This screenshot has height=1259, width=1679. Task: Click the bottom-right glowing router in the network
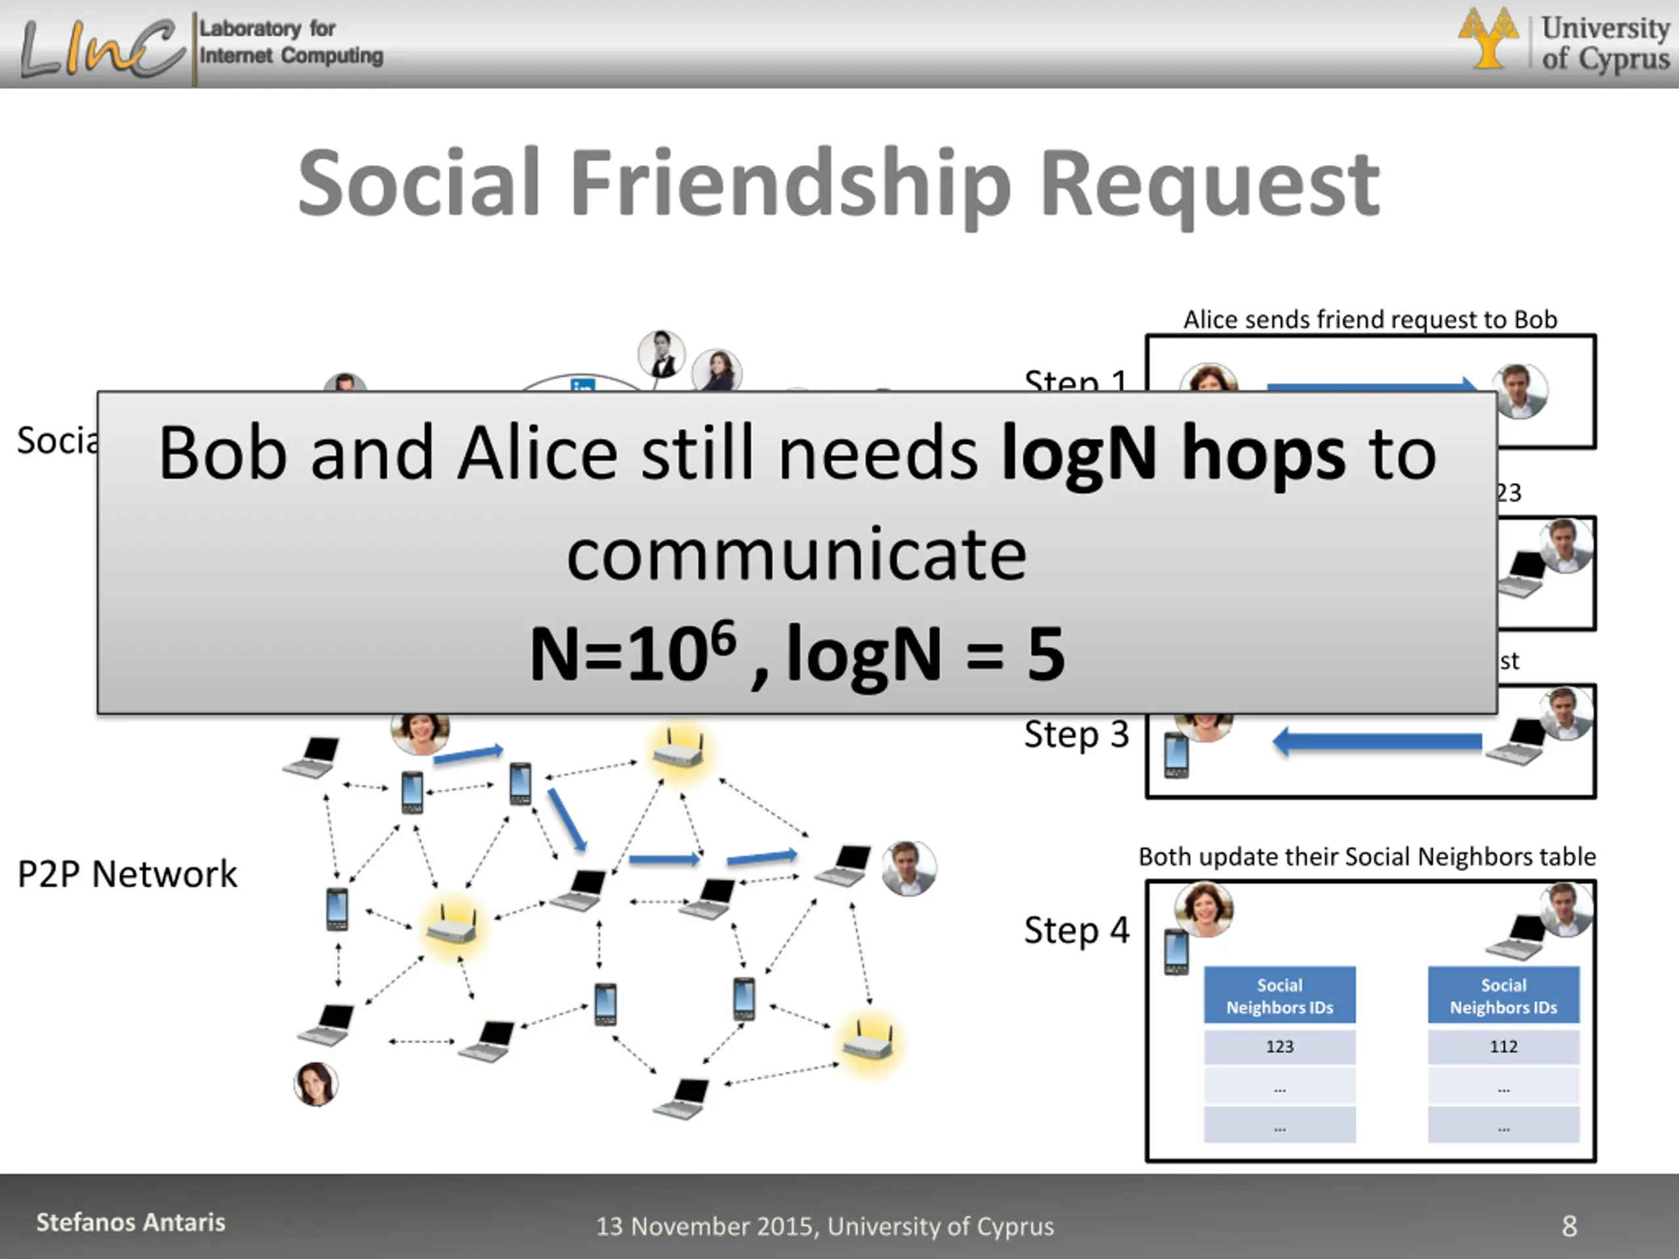click(x=869, y=1044)
